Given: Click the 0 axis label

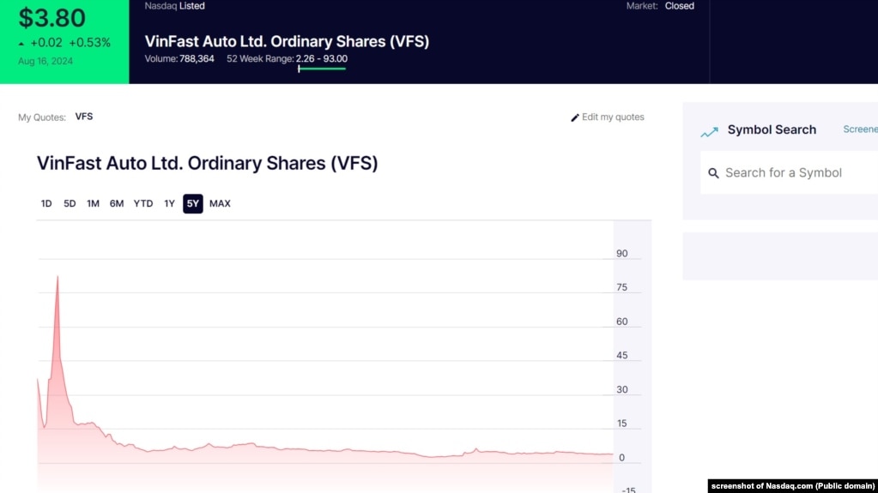Looking at the screenshot, I should (621, 458).
